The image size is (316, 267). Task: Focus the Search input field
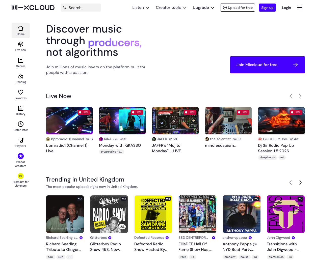coord(83,8)
